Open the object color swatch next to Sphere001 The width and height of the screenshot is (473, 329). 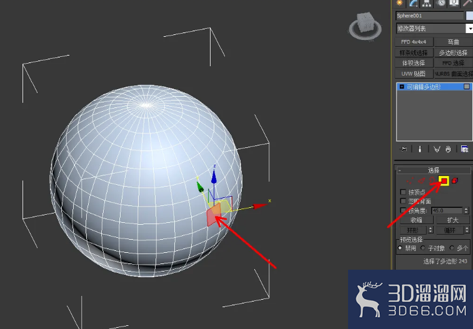pos(469,16)
